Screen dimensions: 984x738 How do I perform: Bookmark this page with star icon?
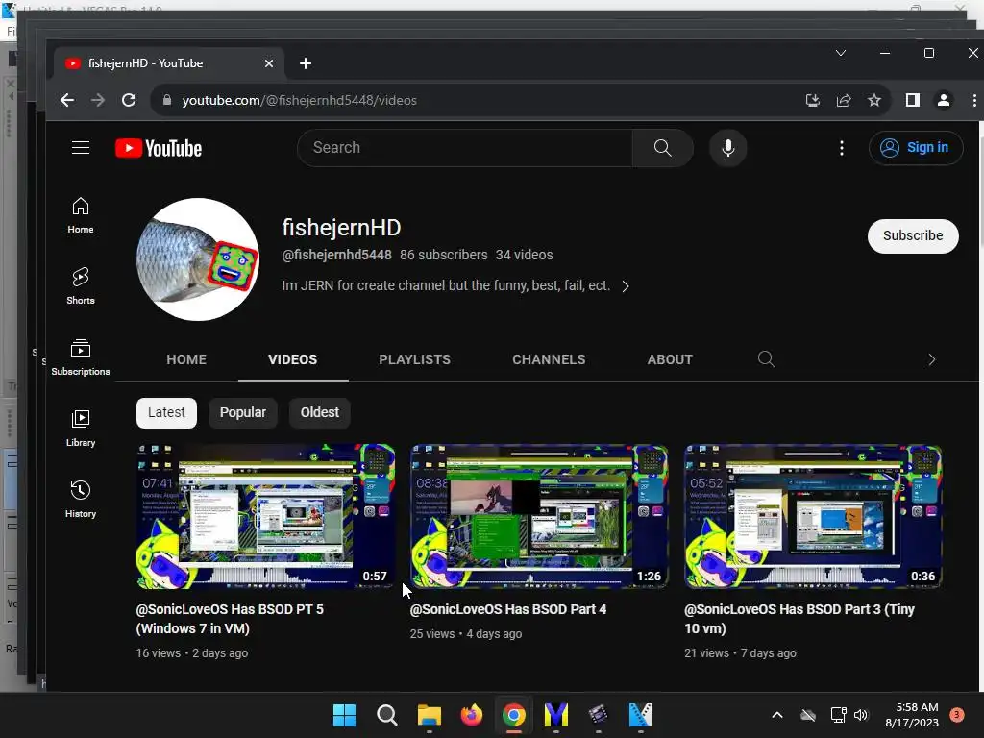874,100
